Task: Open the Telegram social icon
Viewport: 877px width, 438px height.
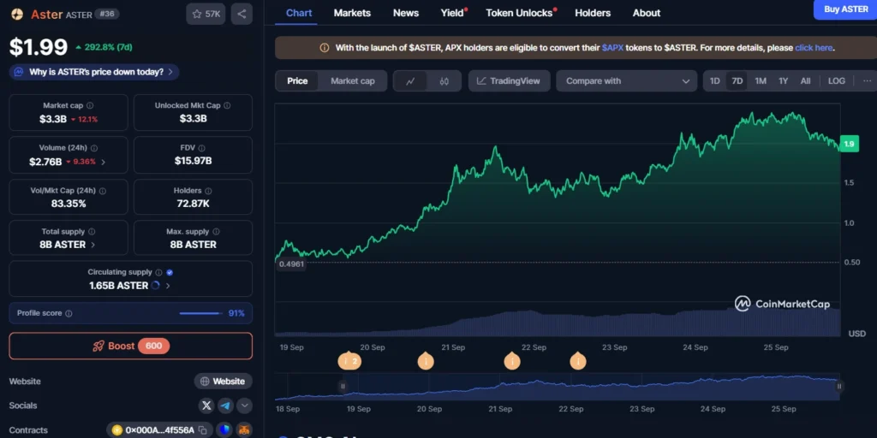Action: [x=225, y=405]
